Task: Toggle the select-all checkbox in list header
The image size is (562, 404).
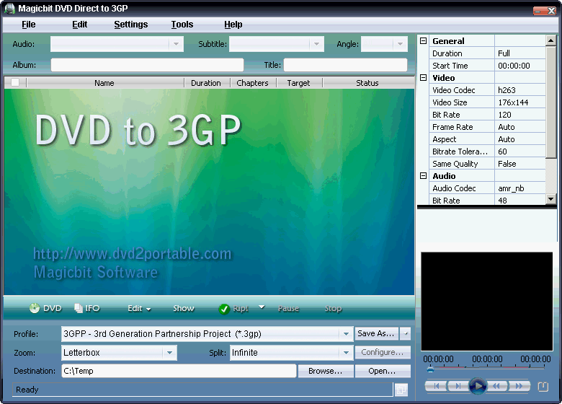Action: point(15,82)
